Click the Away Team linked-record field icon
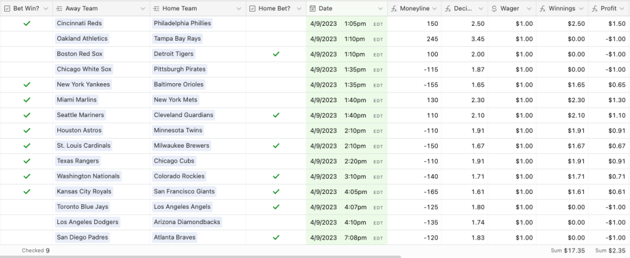 59,9
